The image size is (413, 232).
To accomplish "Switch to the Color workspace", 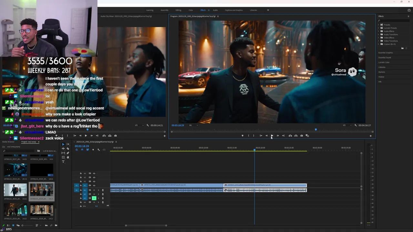I will (x=191, y=10).
